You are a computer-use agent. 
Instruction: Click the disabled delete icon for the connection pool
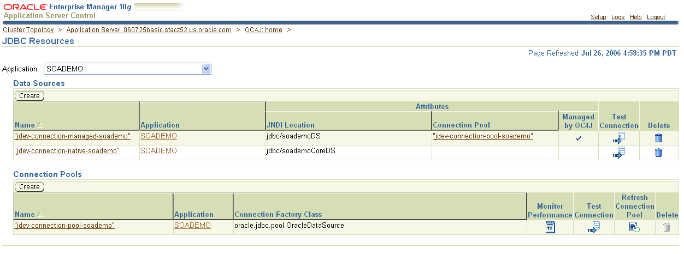click(667, 227)
